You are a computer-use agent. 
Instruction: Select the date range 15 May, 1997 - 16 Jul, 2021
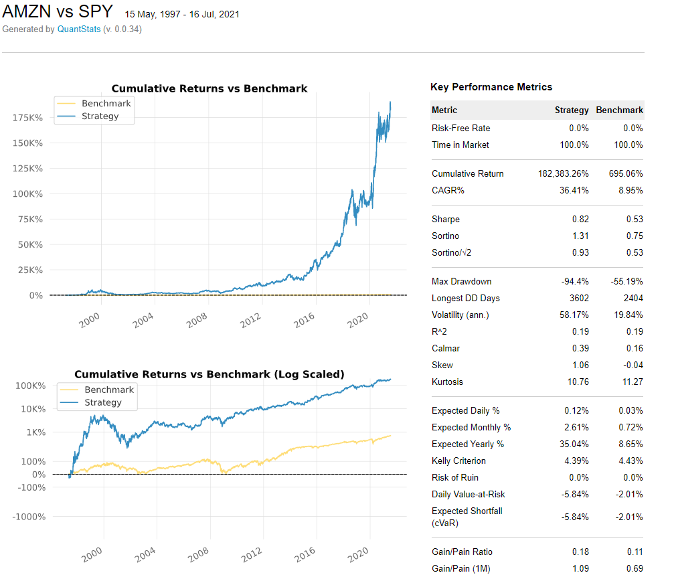182,14
